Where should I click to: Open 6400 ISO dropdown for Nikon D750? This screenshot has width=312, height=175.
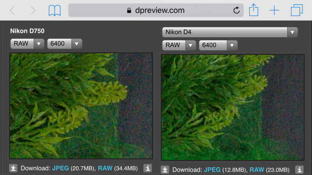click(65, 44)
